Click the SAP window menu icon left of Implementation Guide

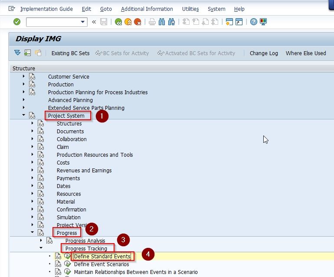pyautogui.click(x=12, y=9)
